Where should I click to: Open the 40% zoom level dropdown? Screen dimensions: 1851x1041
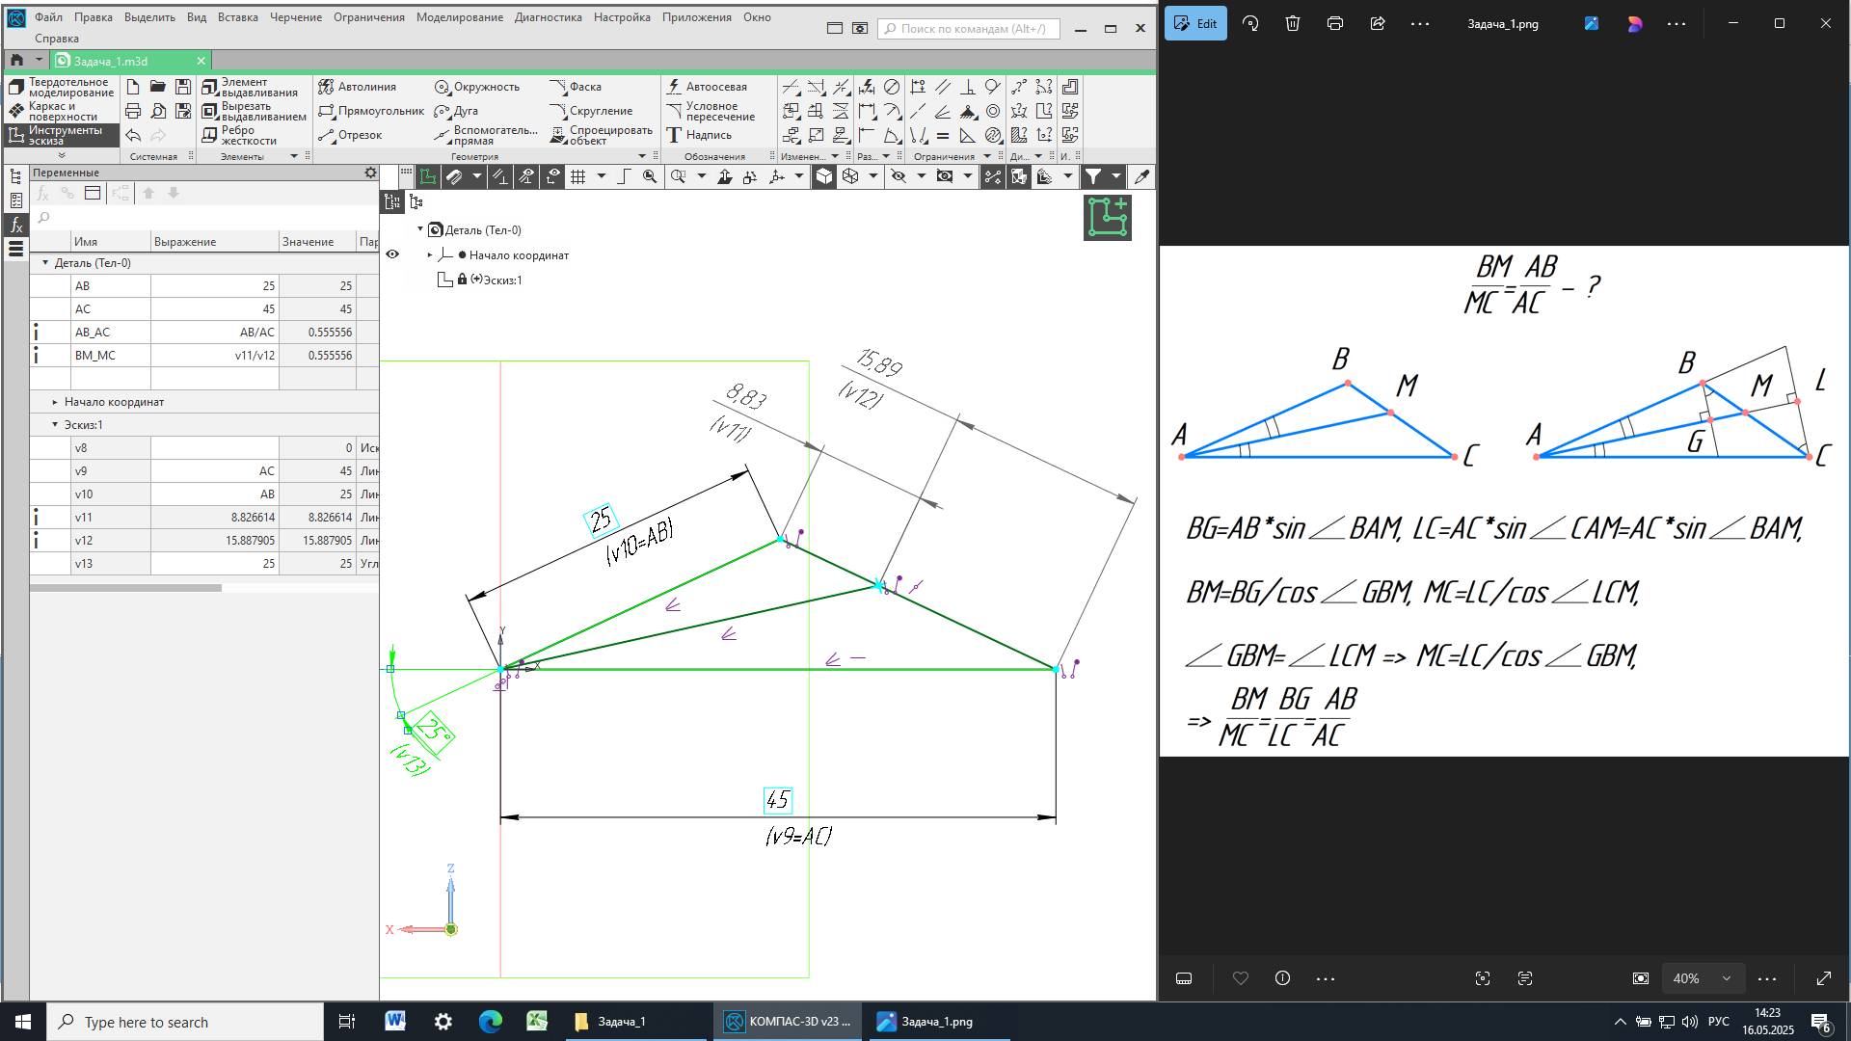coord(1726,978)
